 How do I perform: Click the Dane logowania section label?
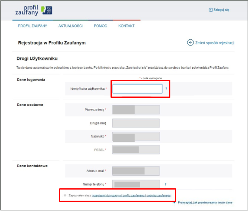coord(31,79)
